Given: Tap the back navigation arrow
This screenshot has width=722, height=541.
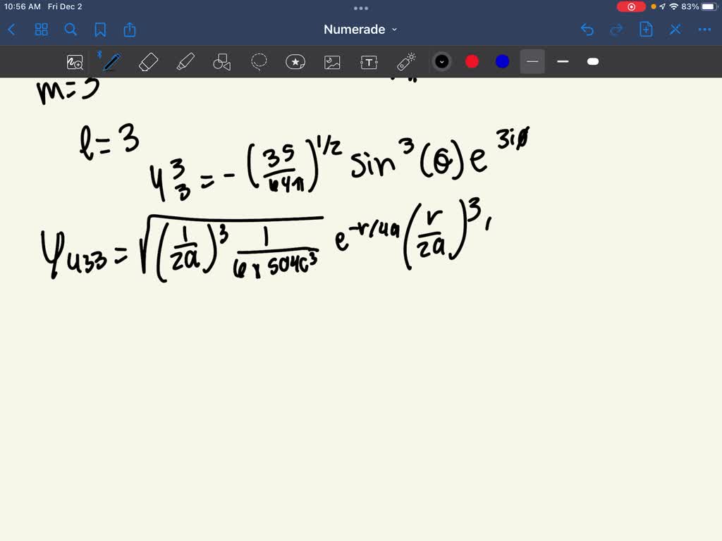Looking at the screenshot, I should point(11,30).
